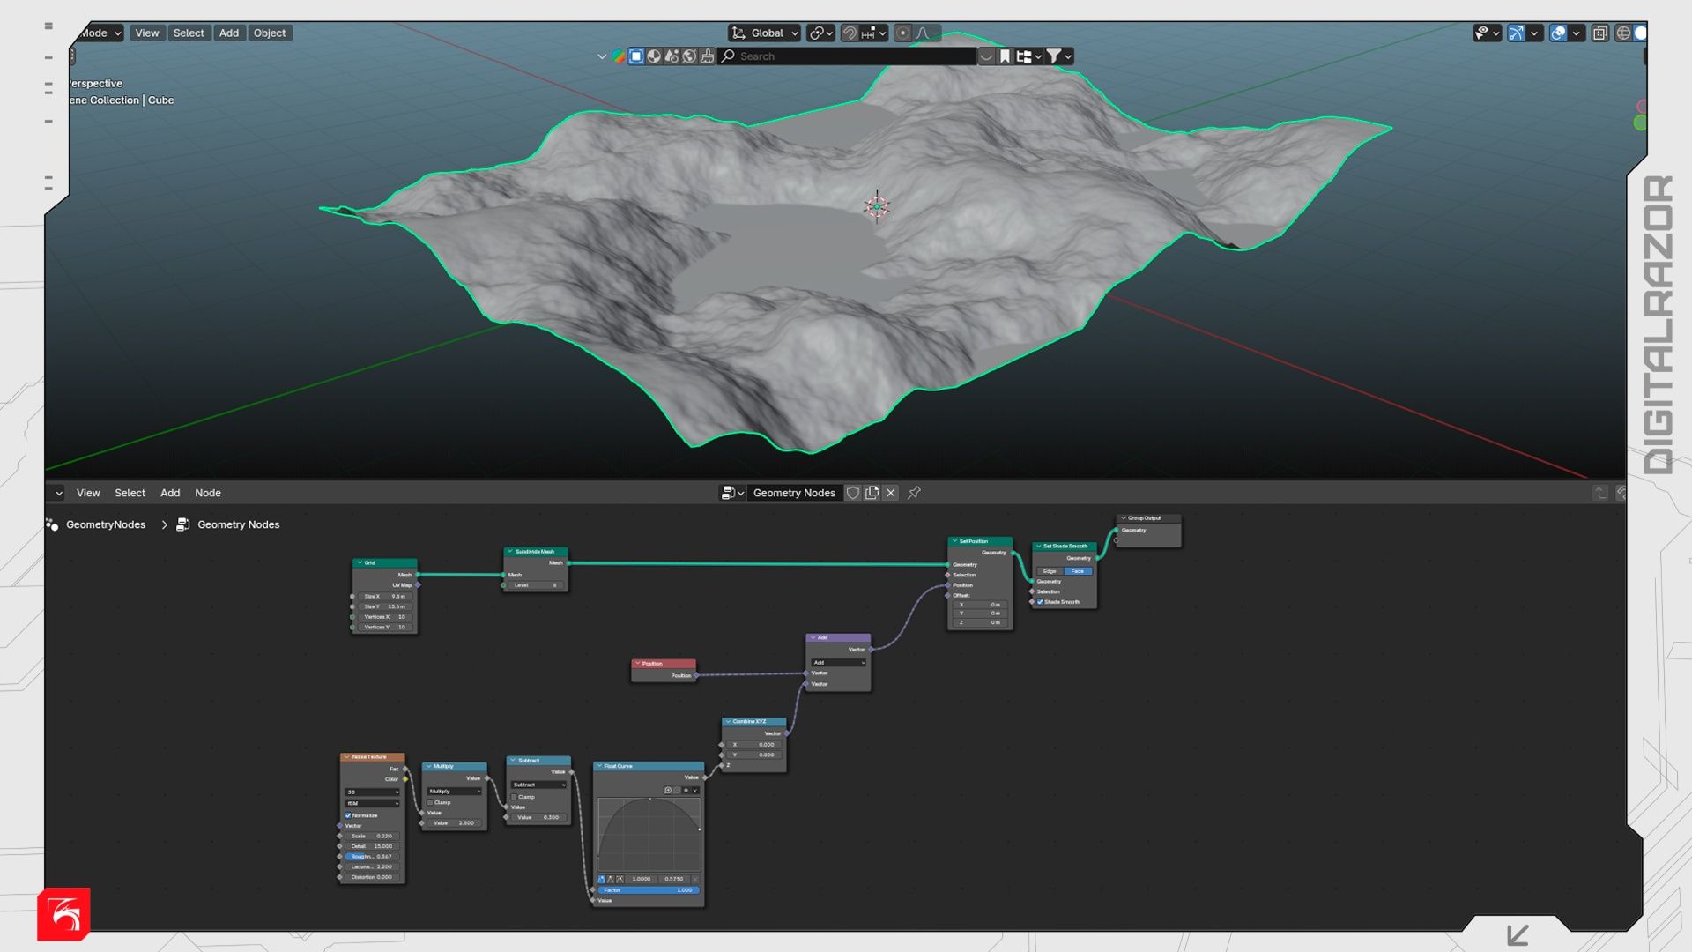The image size is (1692, 952).
Task: Collapse the Float Curve node
Action: pyautogui.click(x=599, y=766)
